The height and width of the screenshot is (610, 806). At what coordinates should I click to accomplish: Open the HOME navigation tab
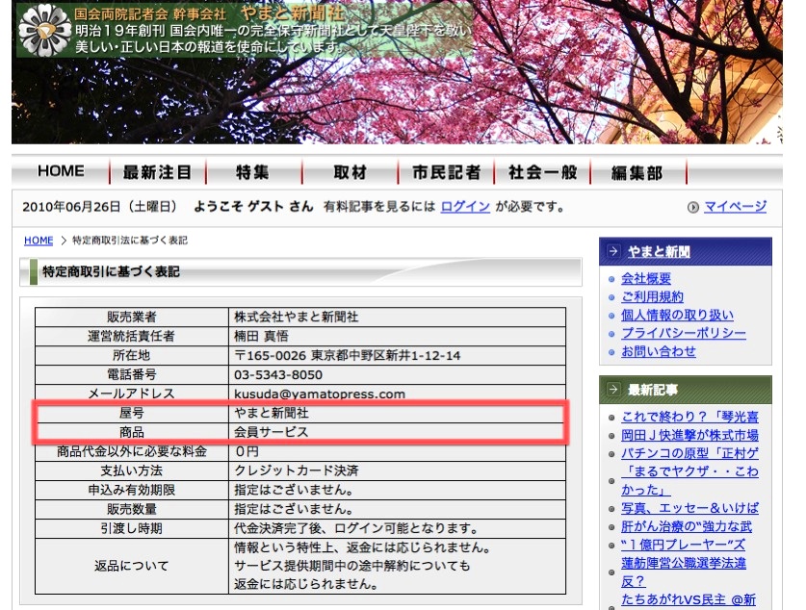[x=61, y=171]
